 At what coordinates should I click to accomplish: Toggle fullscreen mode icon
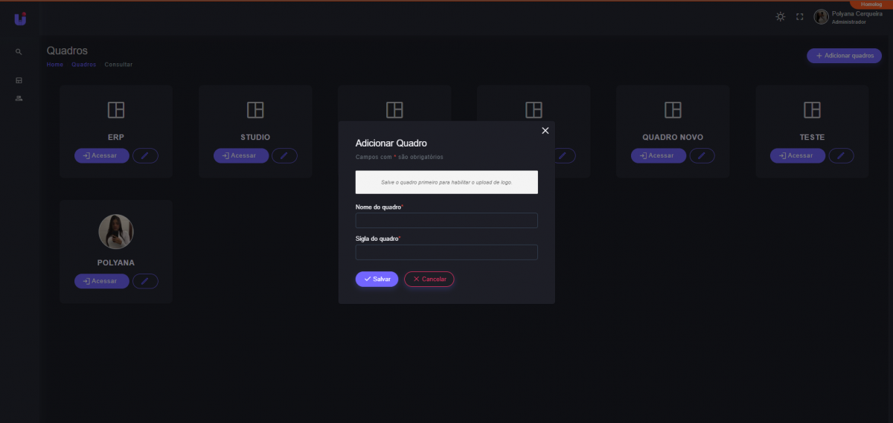point(800,16)
